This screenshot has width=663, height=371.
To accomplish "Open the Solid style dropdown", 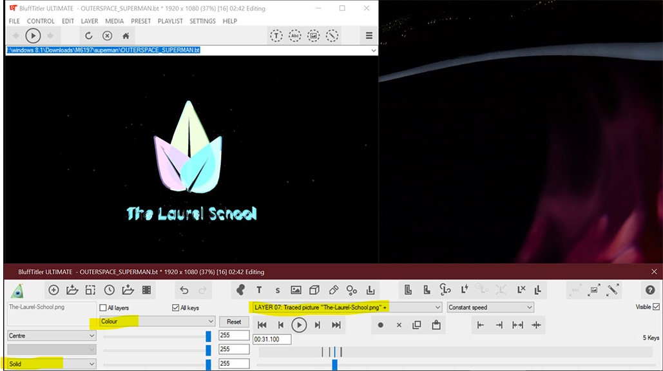I will (x=52, y=364).
